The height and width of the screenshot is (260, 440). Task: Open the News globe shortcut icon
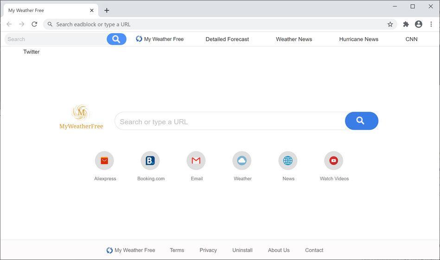point(288,161)
